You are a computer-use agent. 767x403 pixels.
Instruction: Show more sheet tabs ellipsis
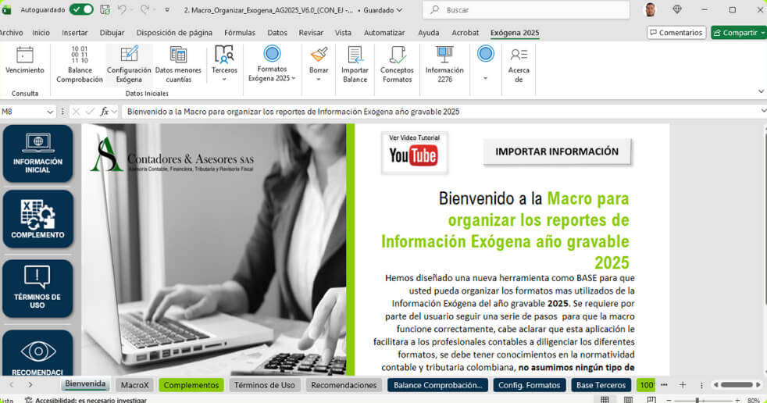coord(664,385)
